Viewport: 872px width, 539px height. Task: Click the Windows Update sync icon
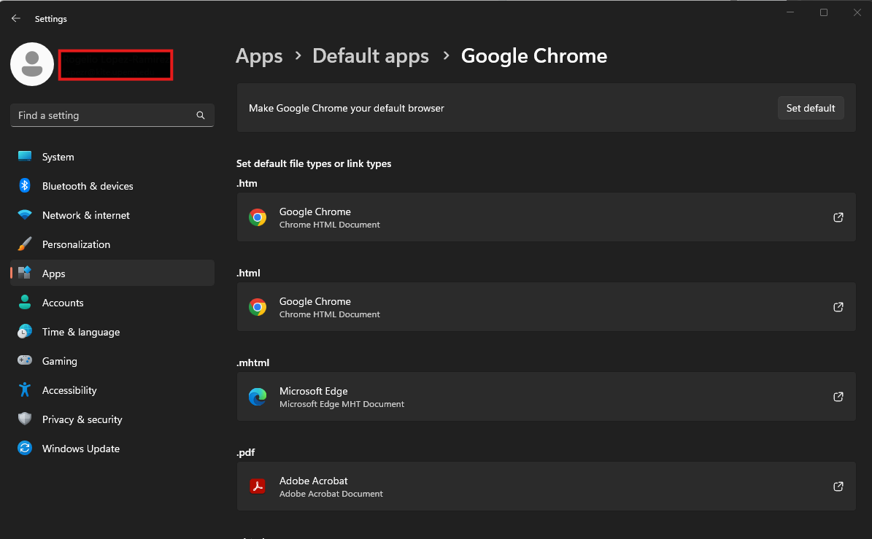point(25,448)
